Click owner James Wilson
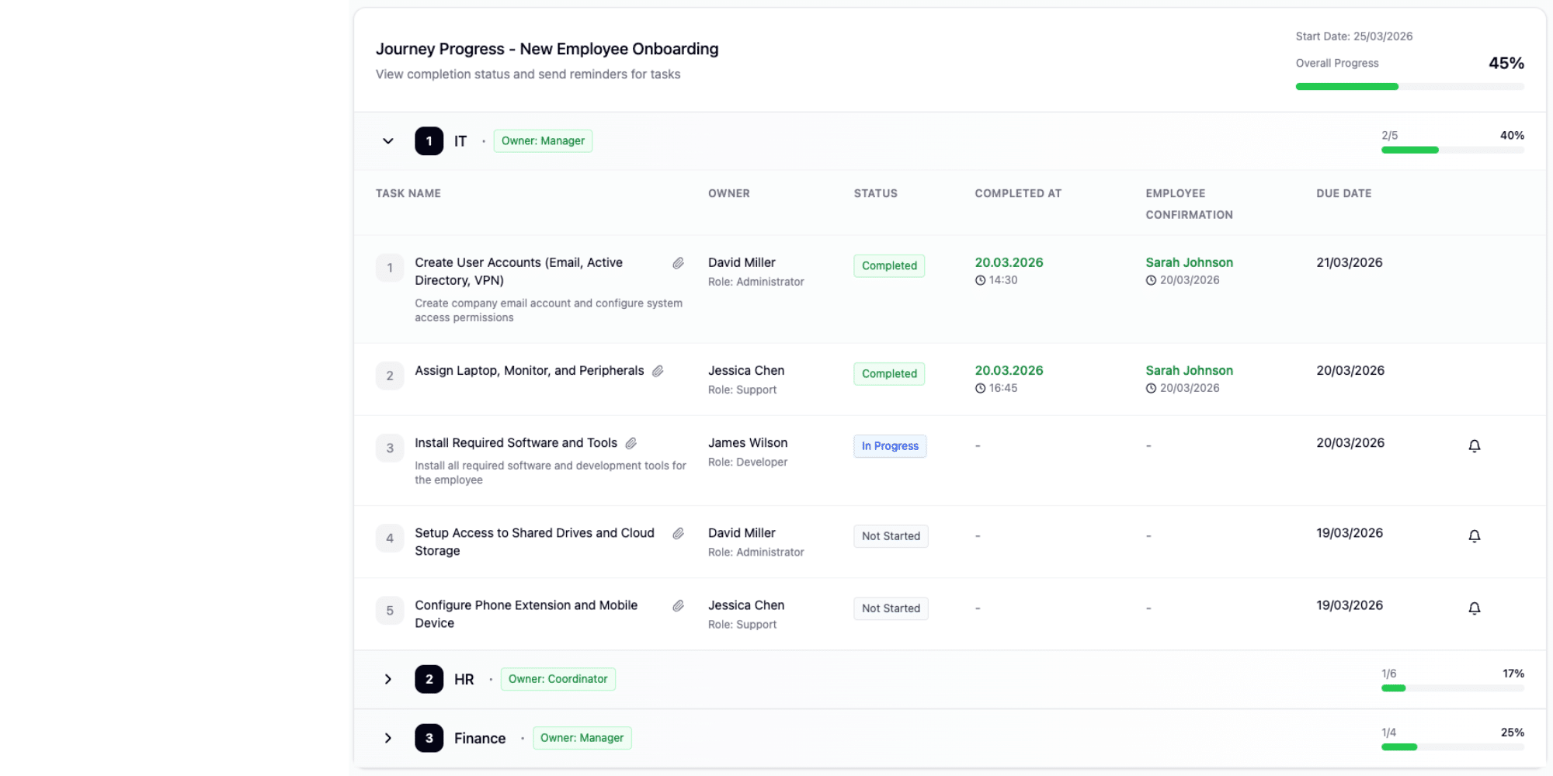The height and width of the screenshot is (776, 1553). tap(748, 443)
